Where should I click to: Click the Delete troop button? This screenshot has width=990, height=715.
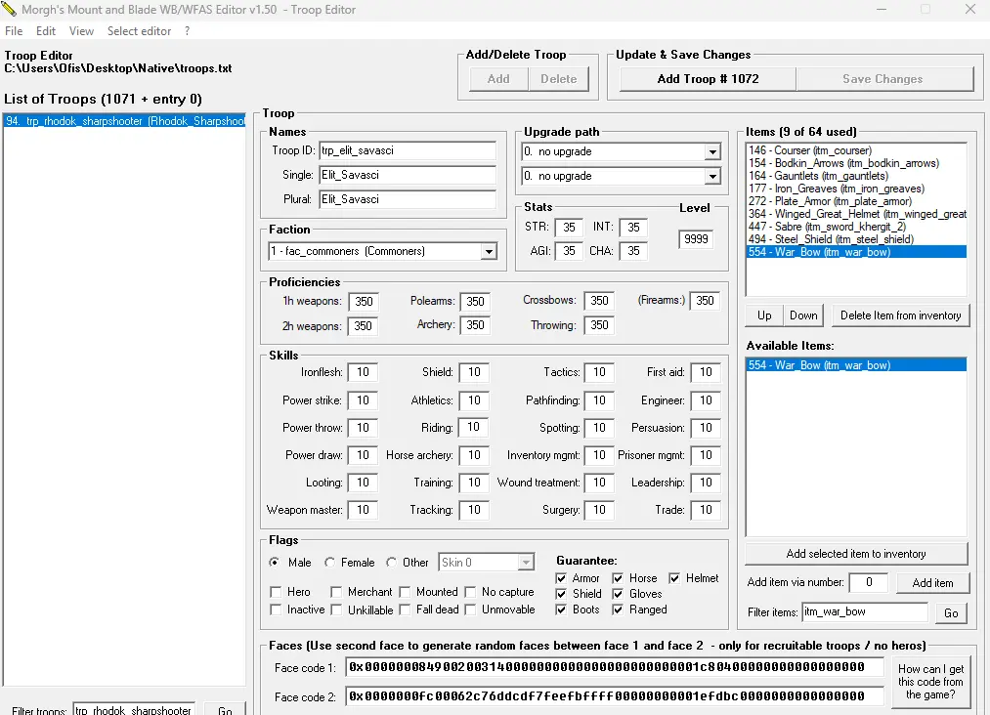point(559,79)
